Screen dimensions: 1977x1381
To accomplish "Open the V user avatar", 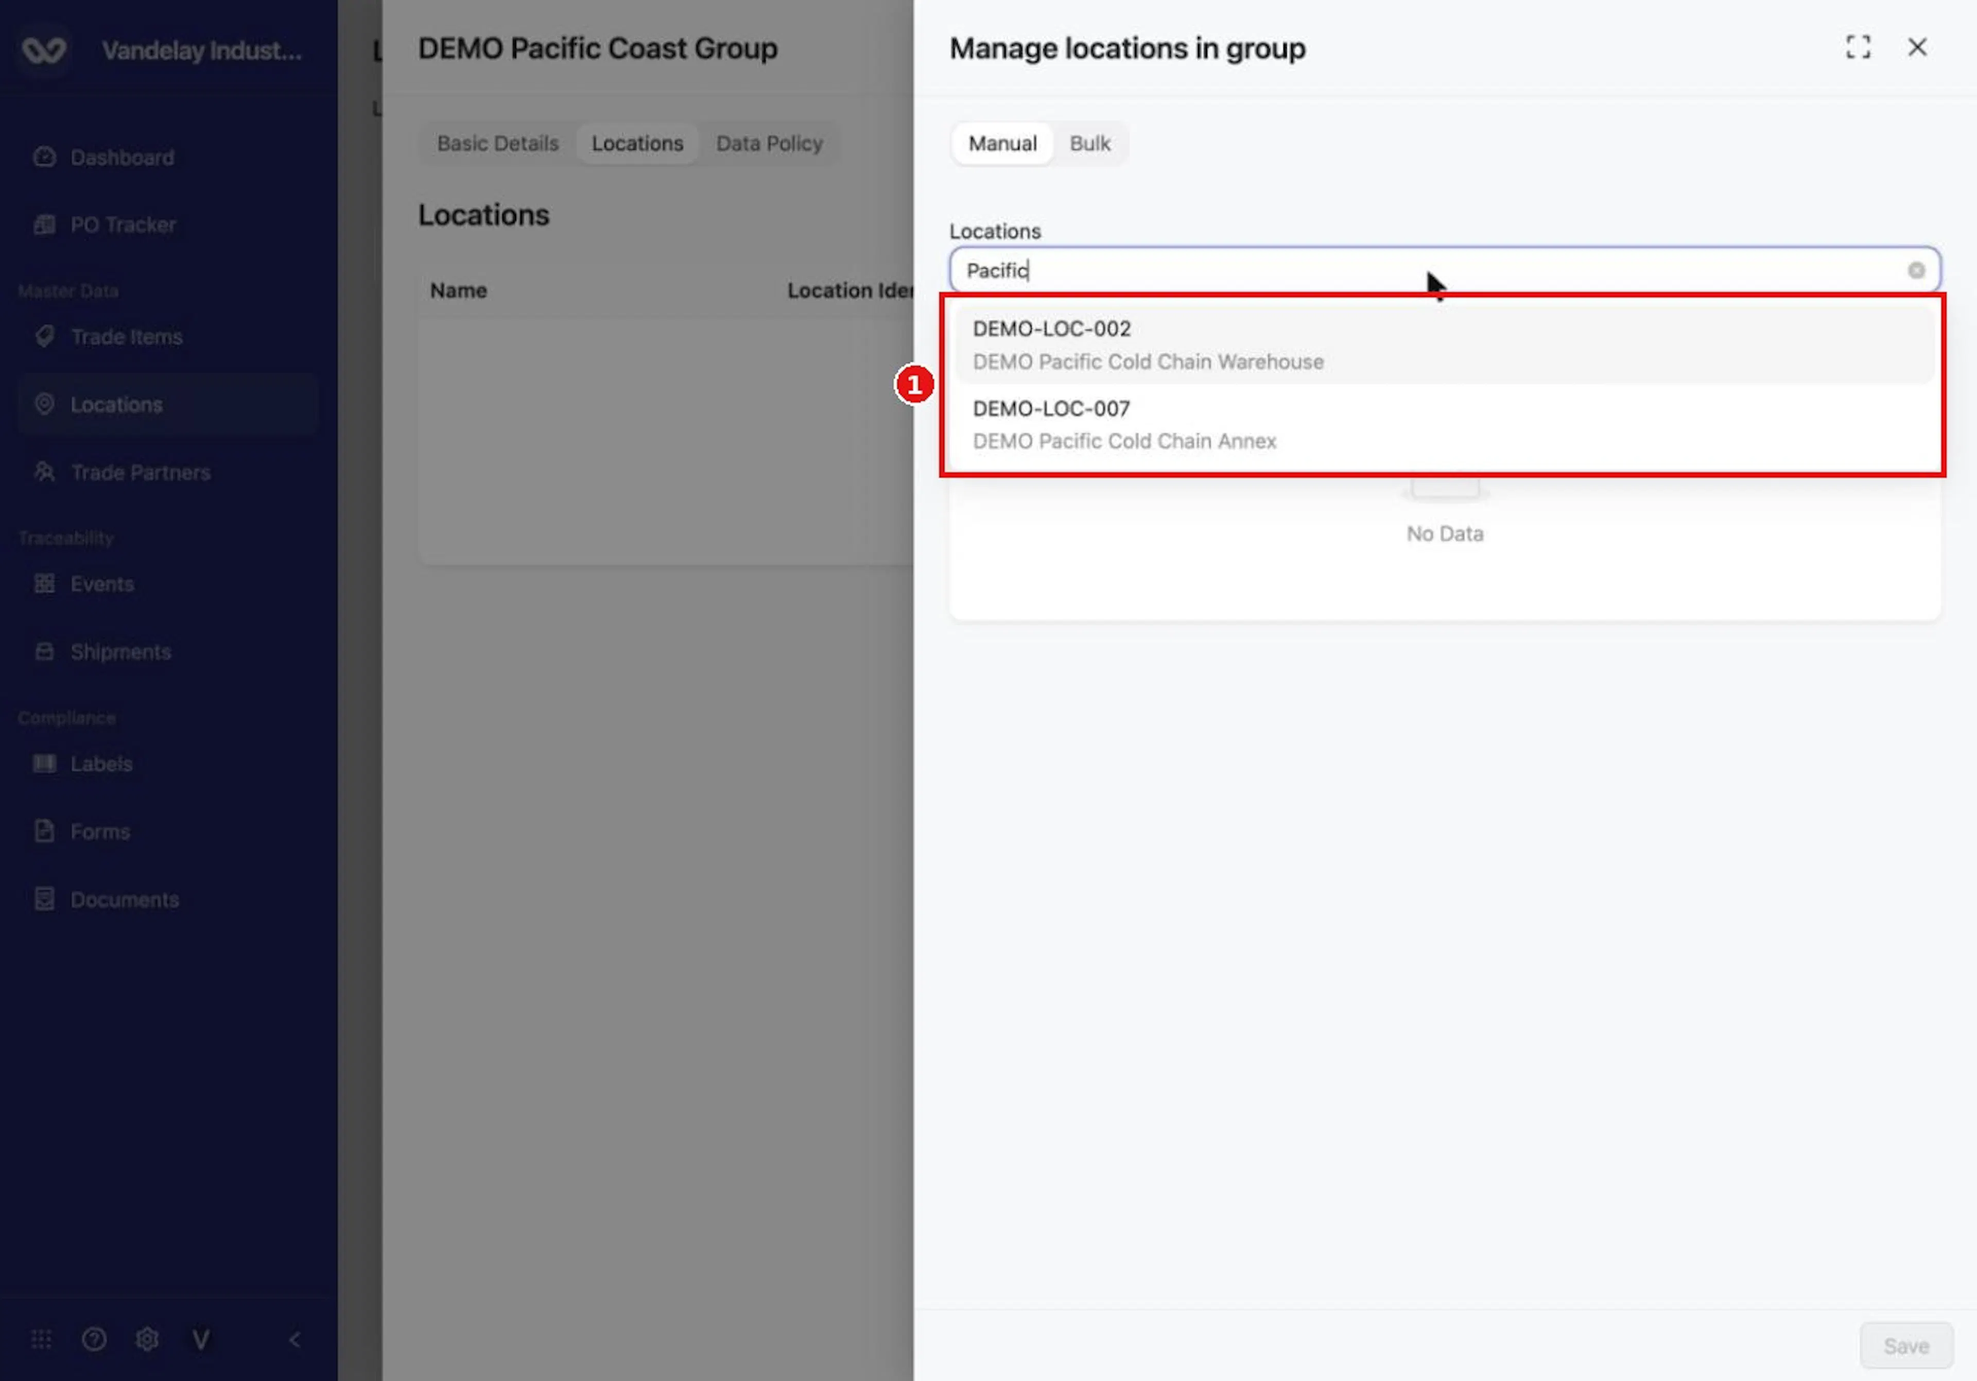I will click(x=201, y=1339).
